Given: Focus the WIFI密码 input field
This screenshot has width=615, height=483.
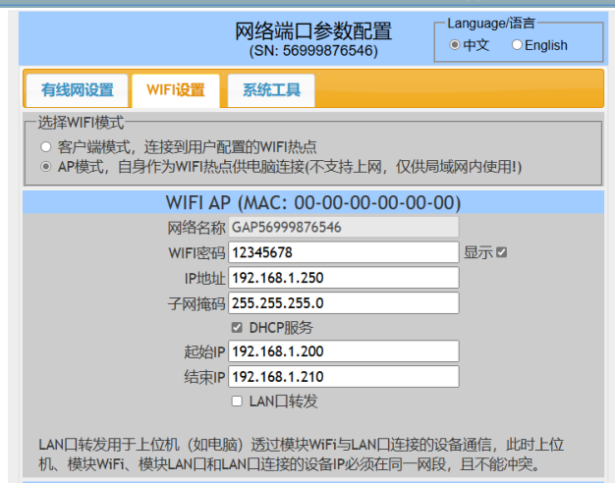Looking at the screenshot, I should tap(344, 252).
